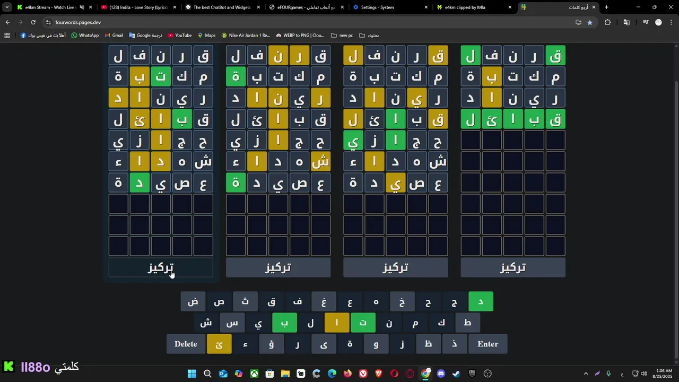The image size is (679, 382).
Task: Open the Xbox app in taskbar
Action: [255, 374]
